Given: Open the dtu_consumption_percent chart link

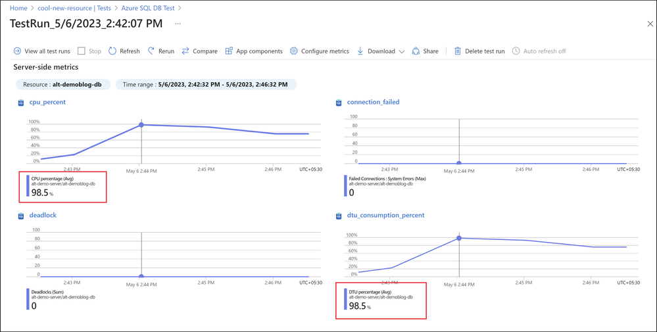Looking at the screenshot, I should 385,215.
